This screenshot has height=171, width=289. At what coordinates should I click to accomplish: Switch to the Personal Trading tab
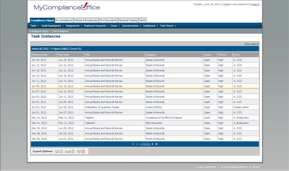128,21
